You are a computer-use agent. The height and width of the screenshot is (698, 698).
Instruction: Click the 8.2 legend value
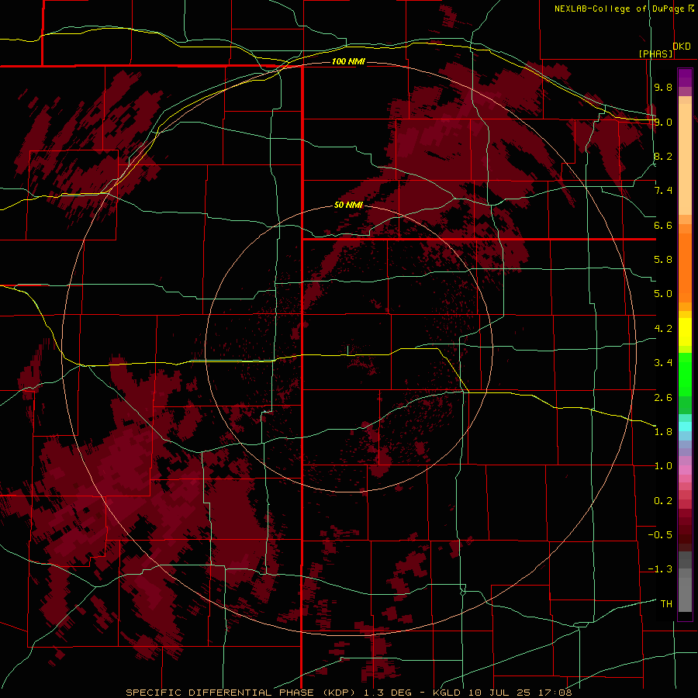click(x=663, y=156)
